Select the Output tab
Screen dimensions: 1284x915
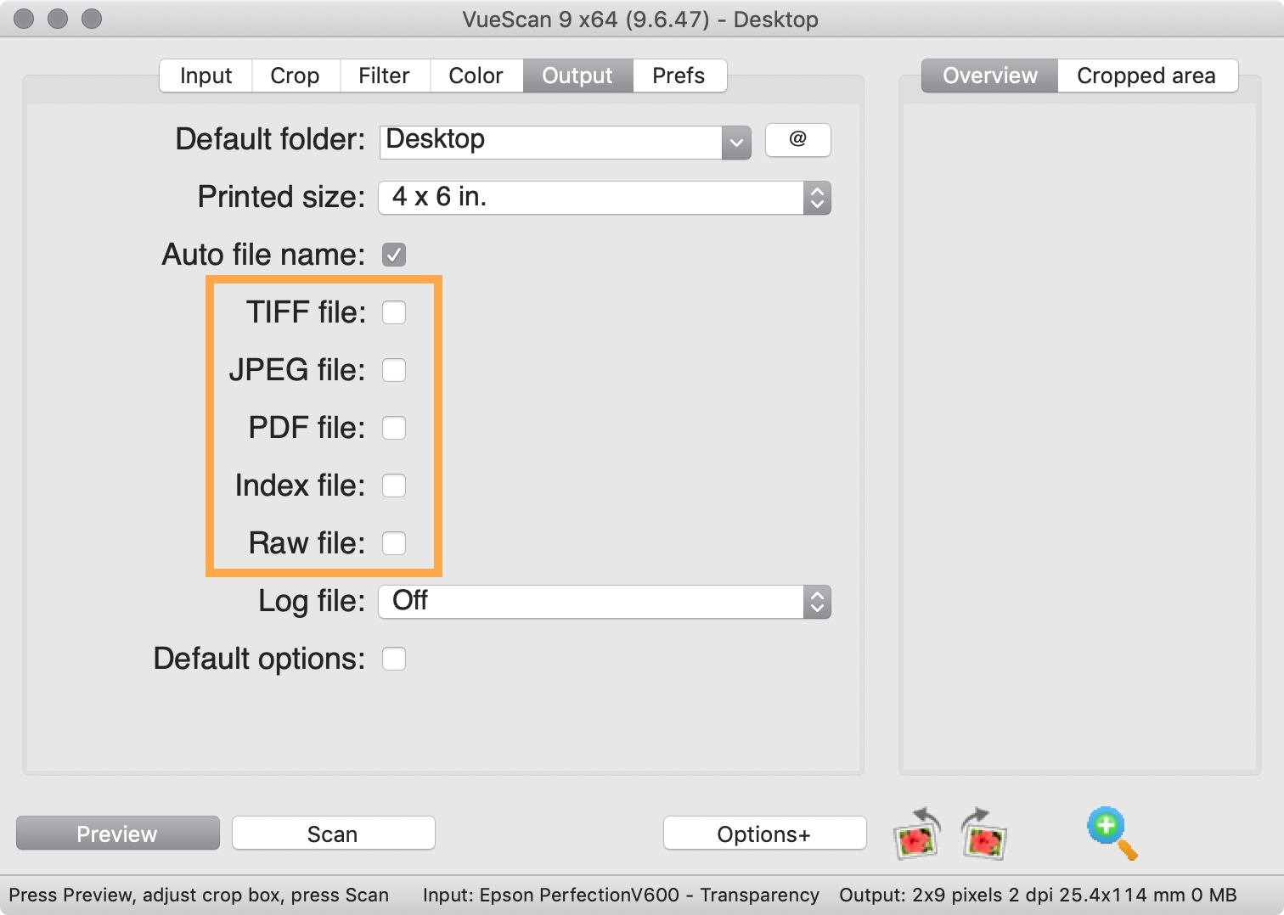(577, 76)
